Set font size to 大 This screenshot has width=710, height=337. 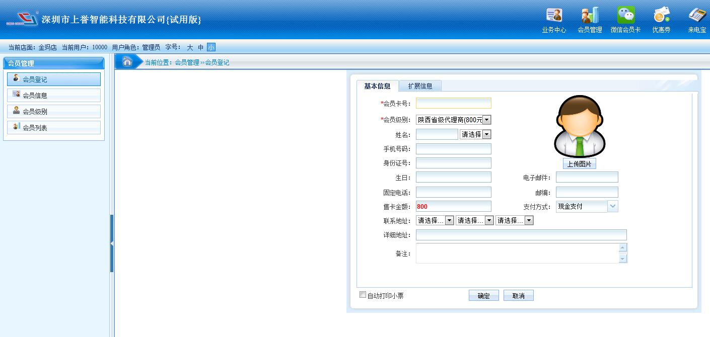(x=190, y=47)
